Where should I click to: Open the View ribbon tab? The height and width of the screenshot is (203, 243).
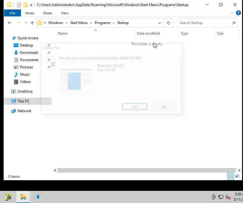point(64,13)
